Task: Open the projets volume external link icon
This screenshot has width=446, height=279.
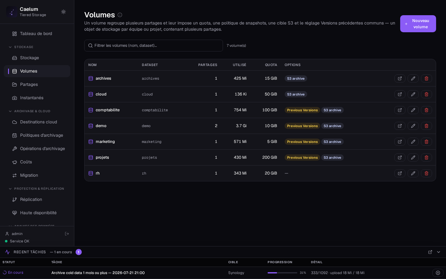Action: pos(400,157)
